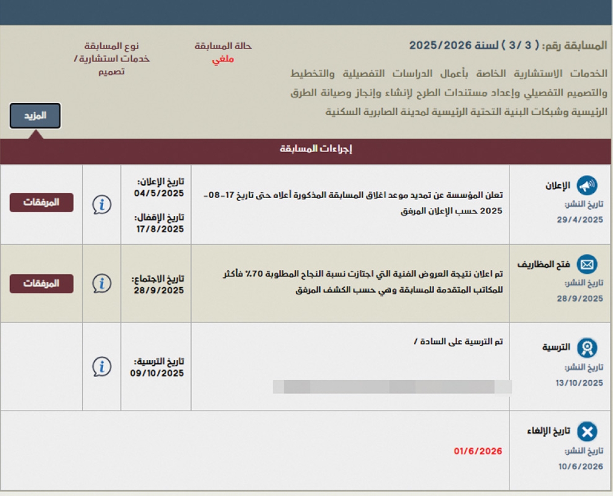Click the المزيد button
Screen dimensions: 613x496
point(35,116)
